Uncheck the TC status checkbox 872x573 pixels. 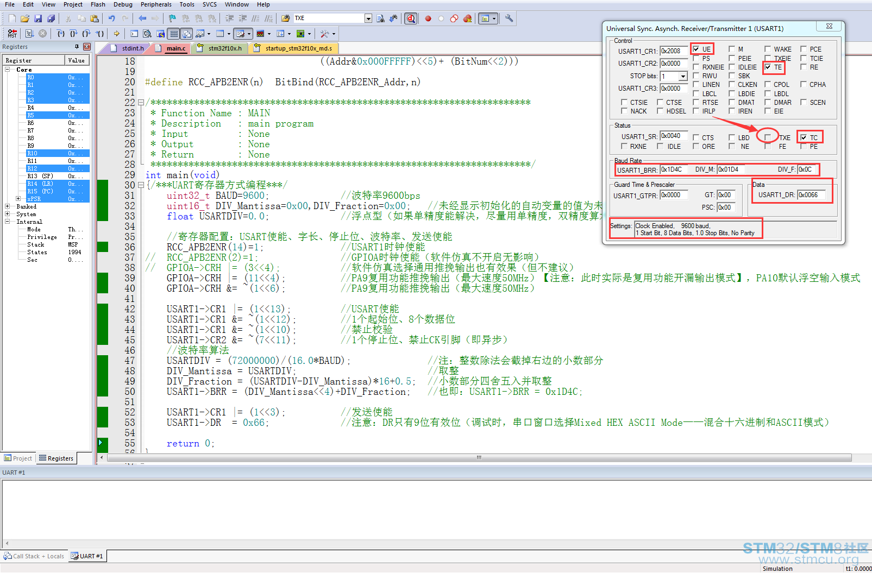pyautogui.click(x=804, y=137)
